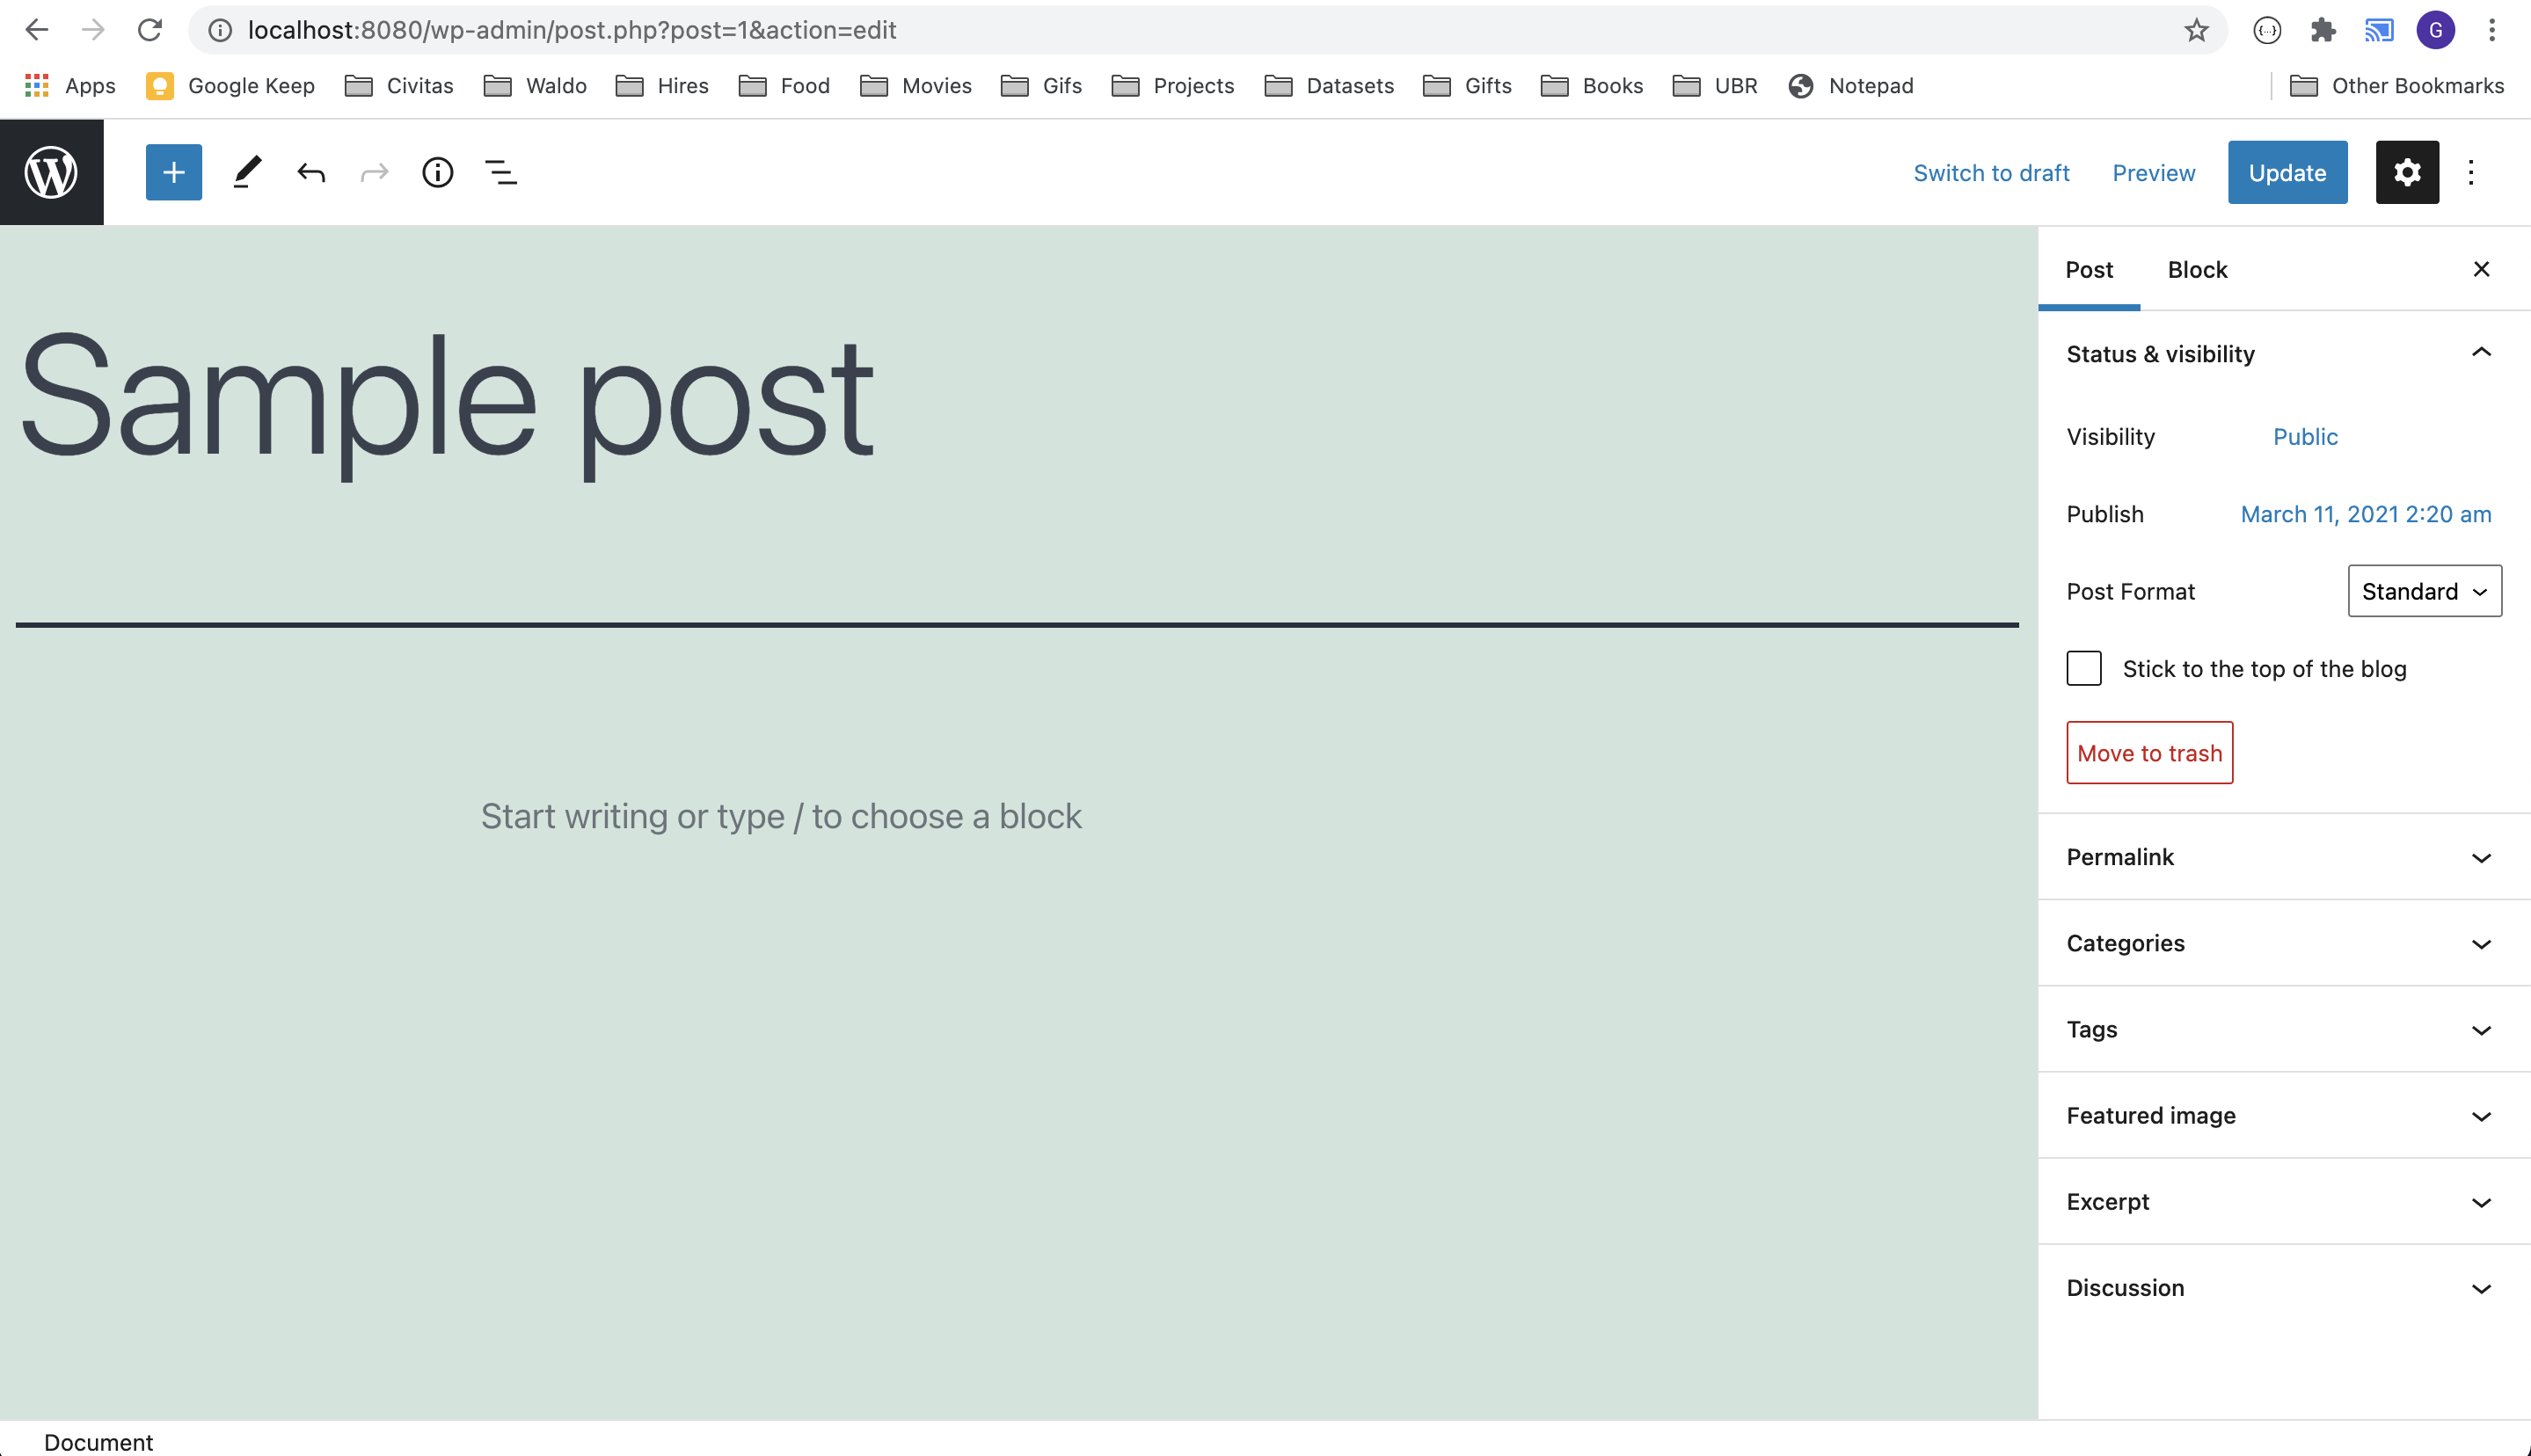Viewport: 2531px width, 1456px height.
Task: Check Stick to the top of blog
Action: coord(2083,668)
